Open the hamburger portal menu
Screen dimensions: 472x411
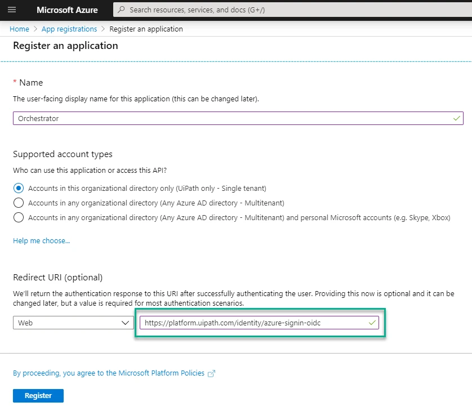click(x=12, y=10)
